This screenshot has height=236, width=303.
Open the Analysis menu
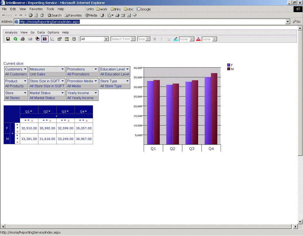click(x=11, y=32)
